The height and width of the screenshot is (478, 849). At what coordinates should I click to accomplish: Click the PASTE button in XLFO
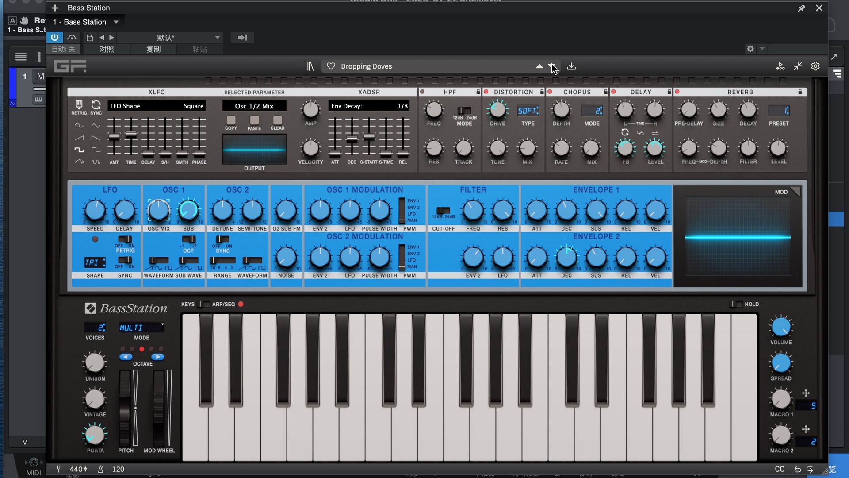pos(254,120)
